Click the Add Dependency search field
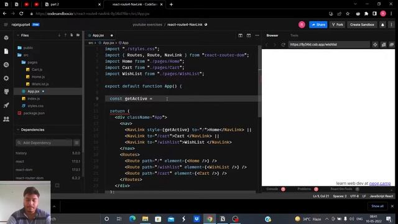Viewport: 398px width, 224px height. coord(44,142)
